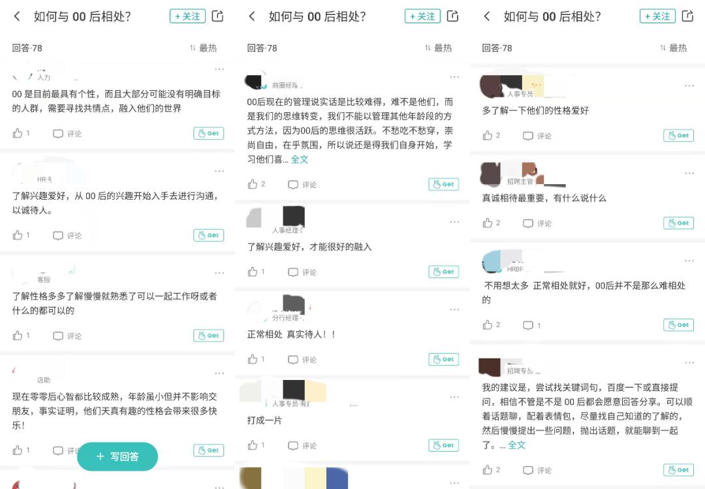Tap the back arrow in left panel
Image resolution: width=705 pixels, height=489 pixels.
pos(17,16)
